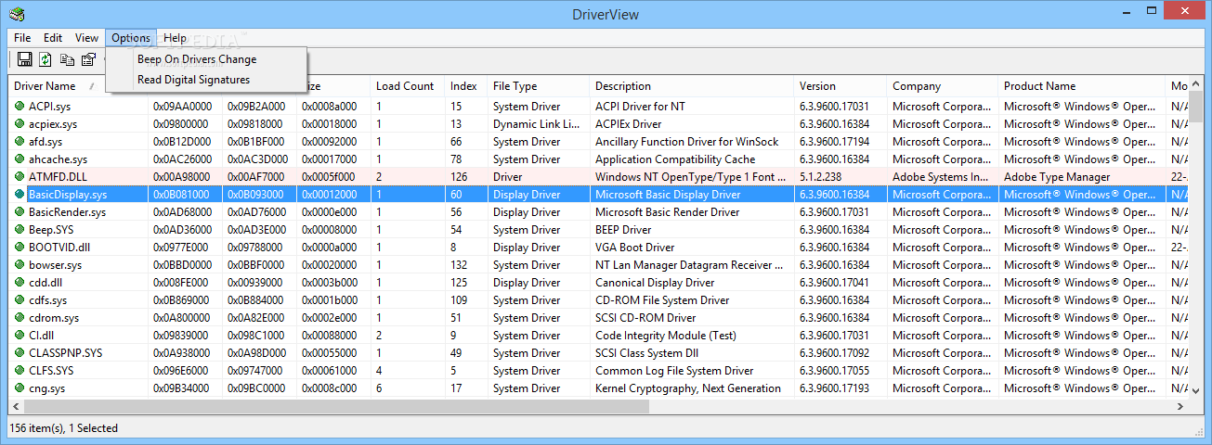The height and width of the screenshot is (445, 1212).
Task: Click the green icon beside BOOTVID.dll
Action: [x=20, y=248]
